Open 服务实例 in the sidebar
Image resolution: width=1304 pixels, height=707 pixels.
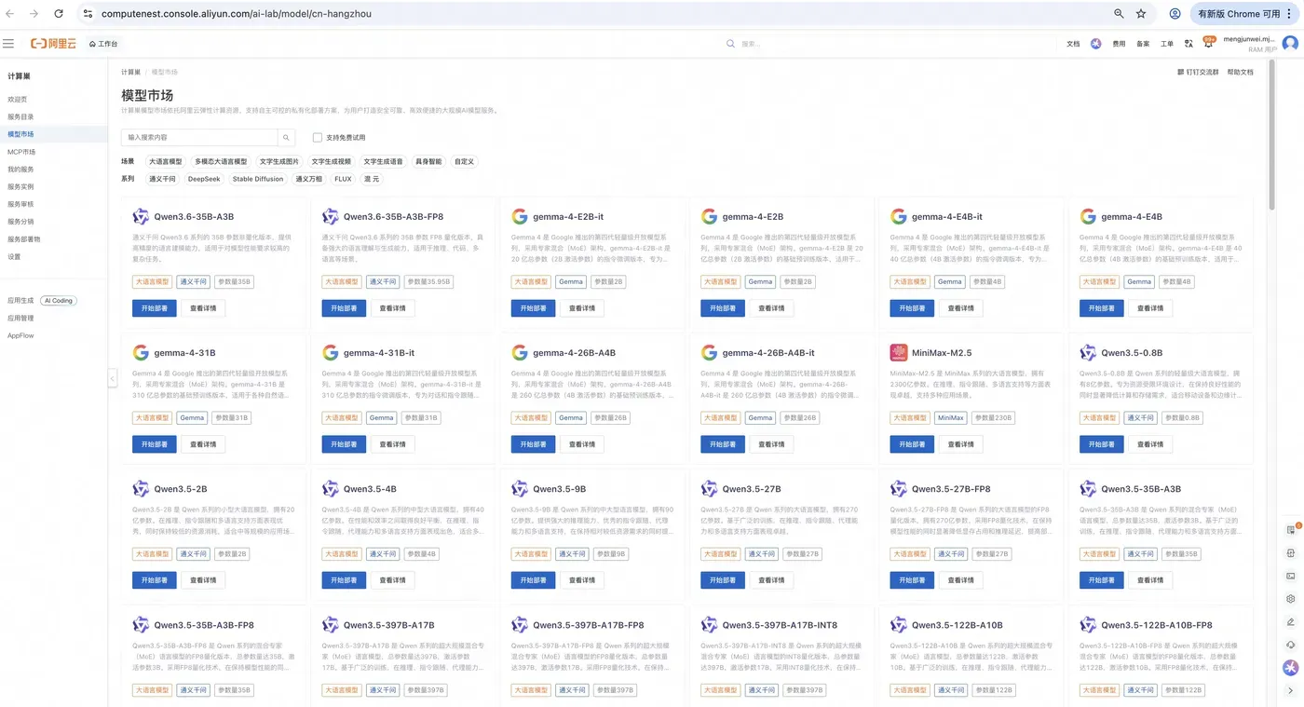pos(20,186)
